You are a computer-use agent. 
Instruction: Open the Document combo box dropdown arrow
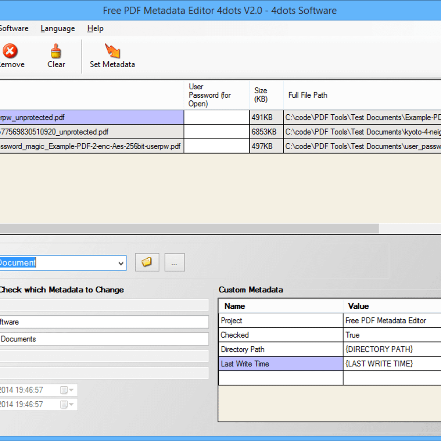pos(121,263)
